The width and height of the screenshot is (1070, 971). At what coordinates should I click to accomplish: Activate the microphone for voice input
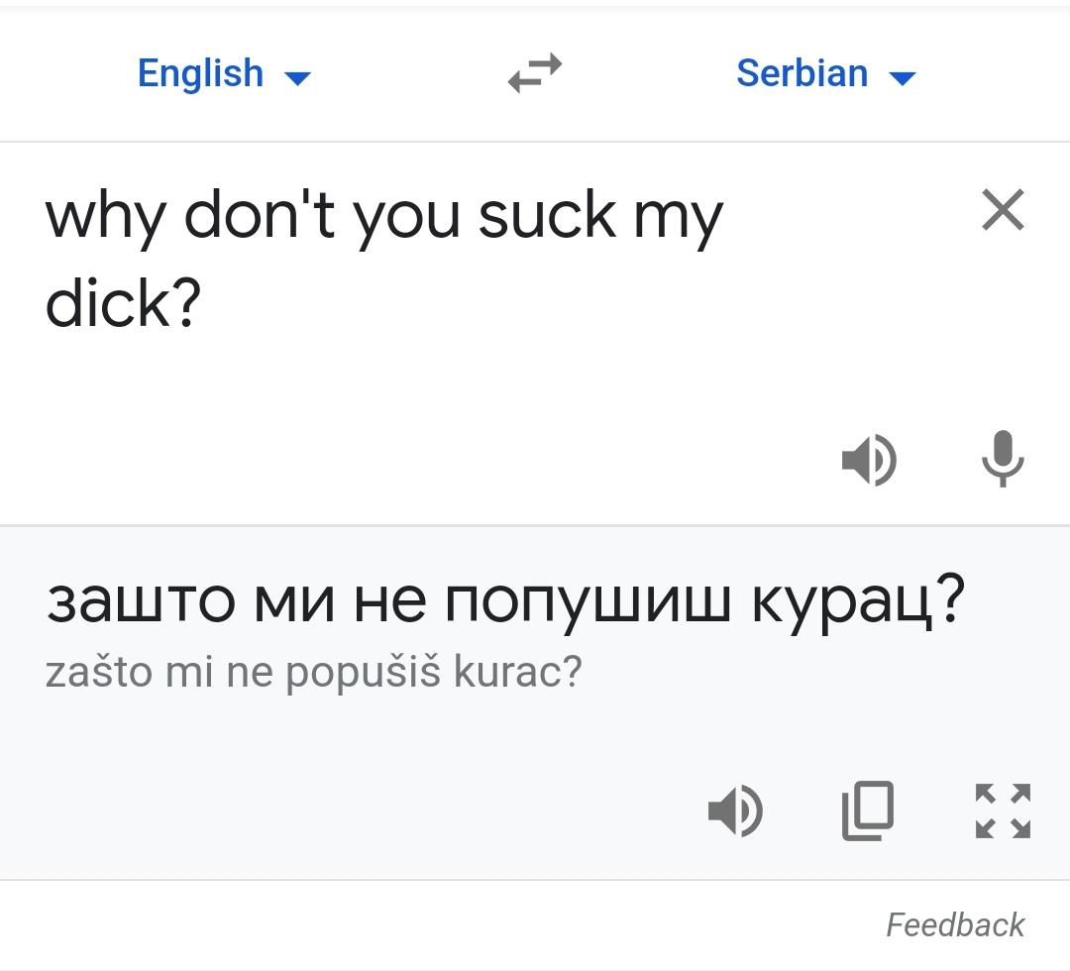click(1004, 459)
